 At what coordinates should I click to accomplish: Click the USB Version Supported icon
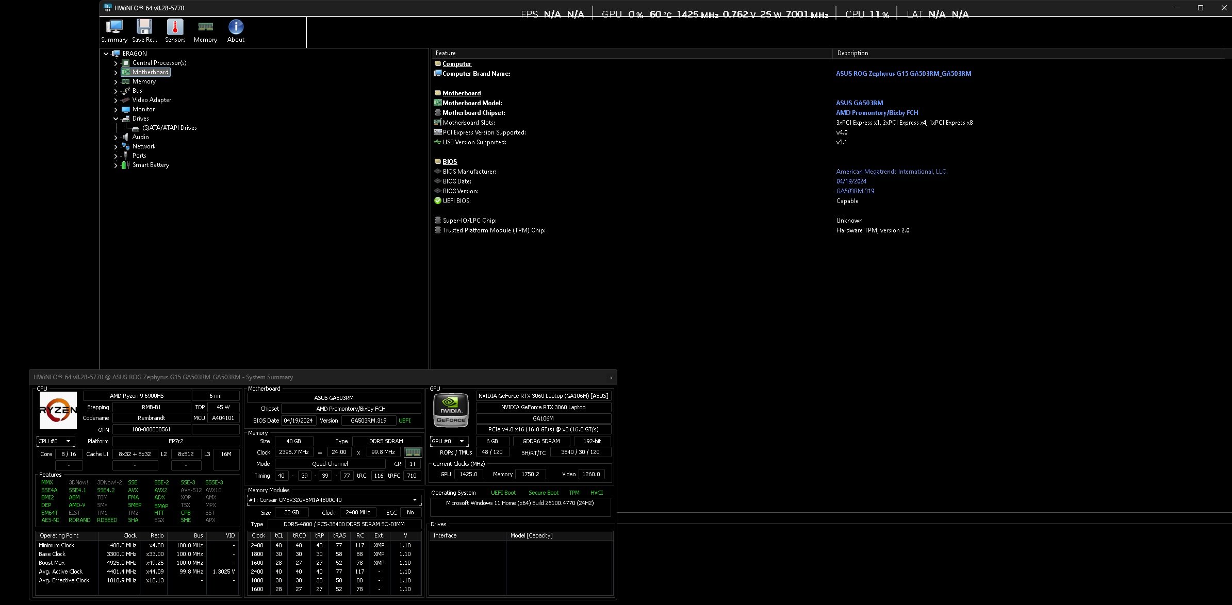(x=438, y=142)
